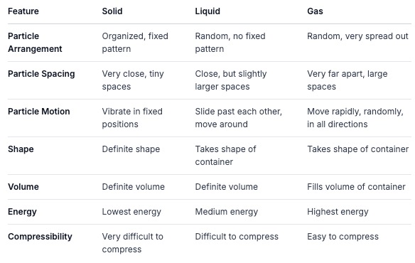The width and height of the screenshot is (415, 263).
Task: Click the Gas column header
Action: 315,11
